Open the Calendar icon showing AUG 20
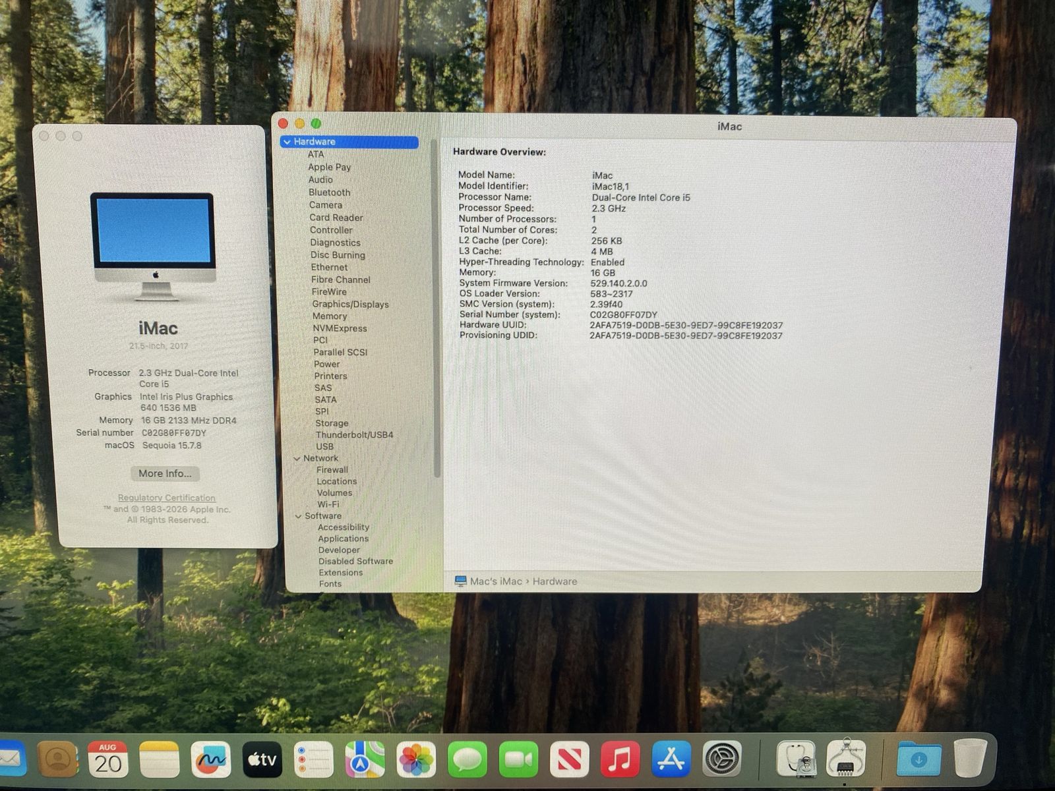 (108, 759)
